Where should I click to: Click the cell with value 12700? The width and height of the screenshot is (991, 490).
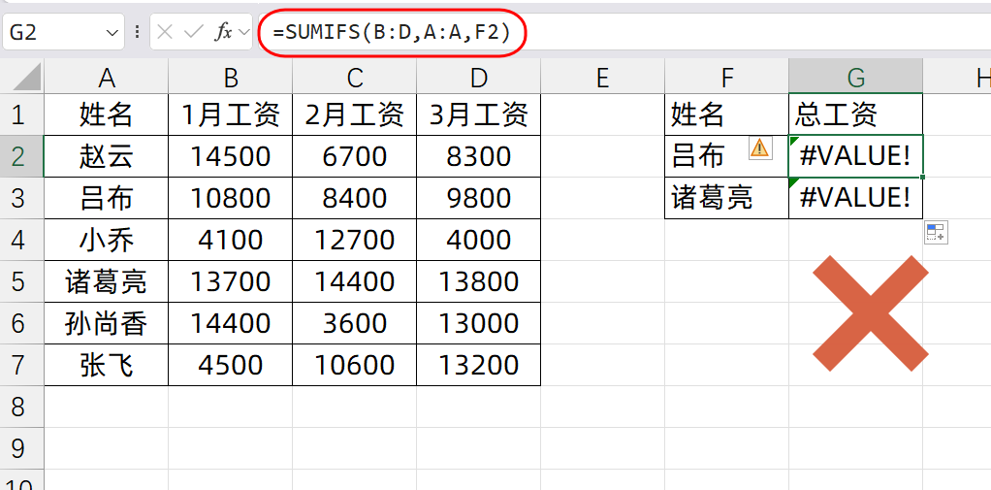pyautogui.click(x=355, y=240)
